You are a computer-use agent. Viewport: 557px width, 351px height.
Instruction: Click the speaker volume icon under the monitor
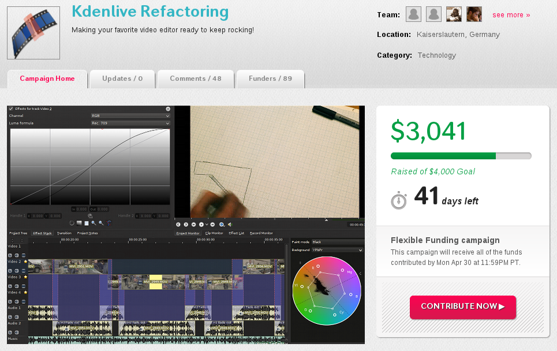pos(230,225)
